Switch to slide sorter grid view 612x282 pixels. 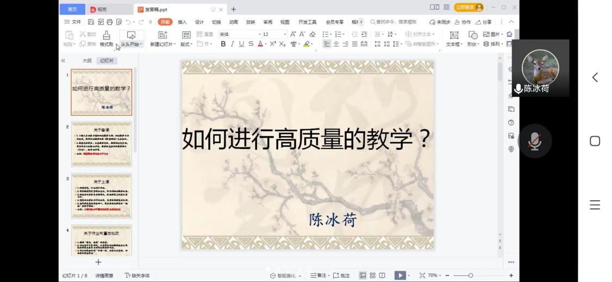tap(372, 275)
